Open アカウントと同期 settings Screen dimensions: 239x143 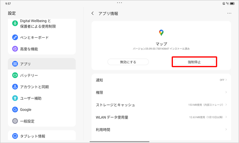pos(42,87)
